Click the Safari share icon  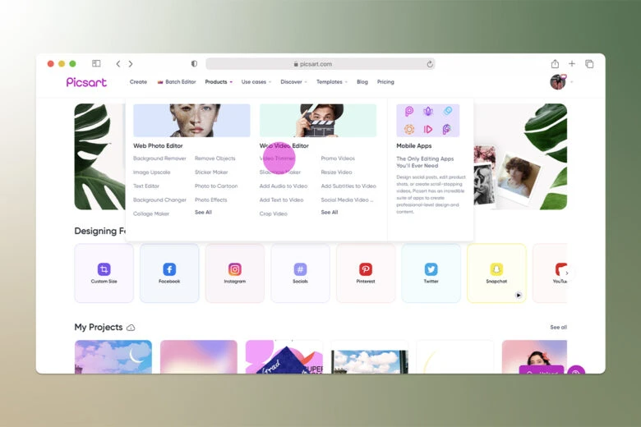tap(555, 64)
